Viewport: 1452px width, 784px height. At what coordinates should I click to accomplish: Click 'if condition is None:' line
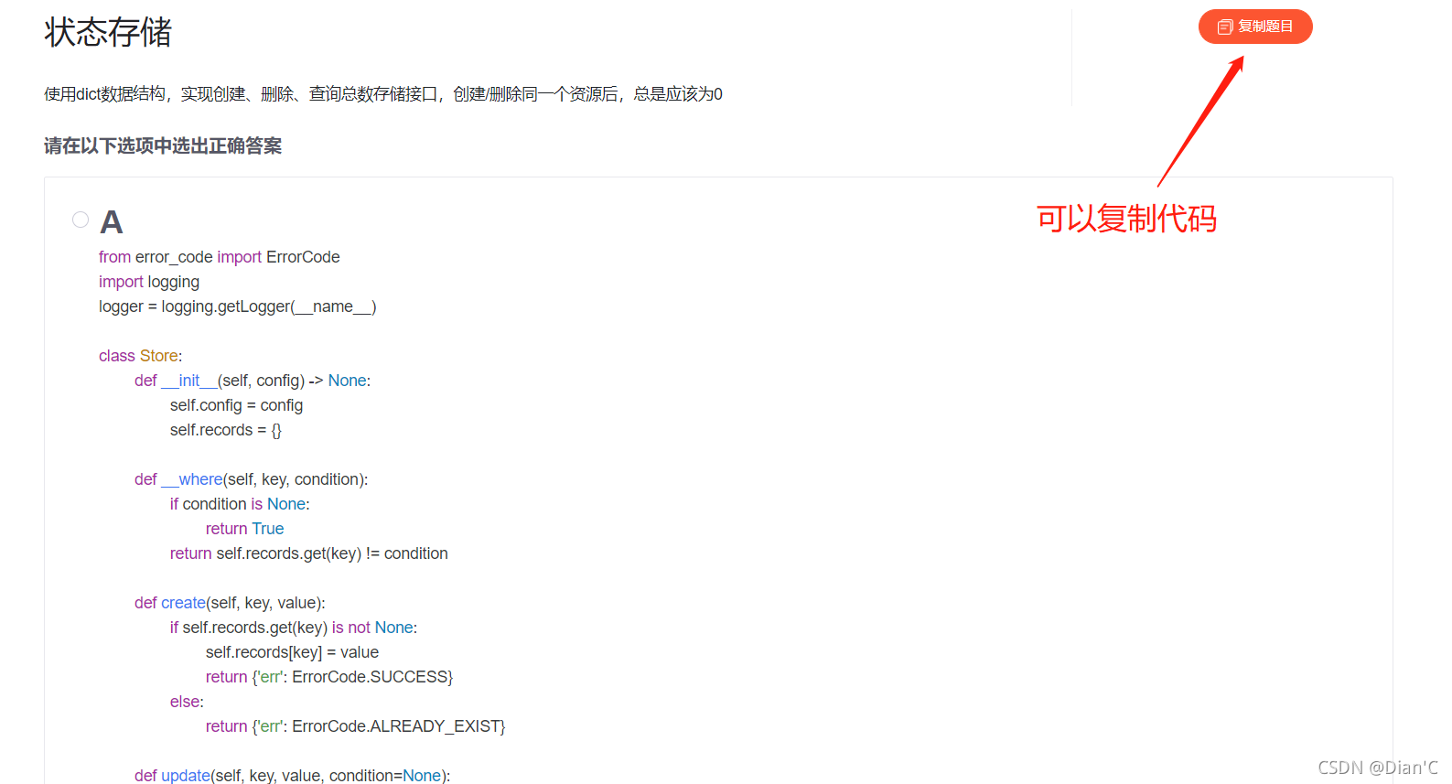240,504
